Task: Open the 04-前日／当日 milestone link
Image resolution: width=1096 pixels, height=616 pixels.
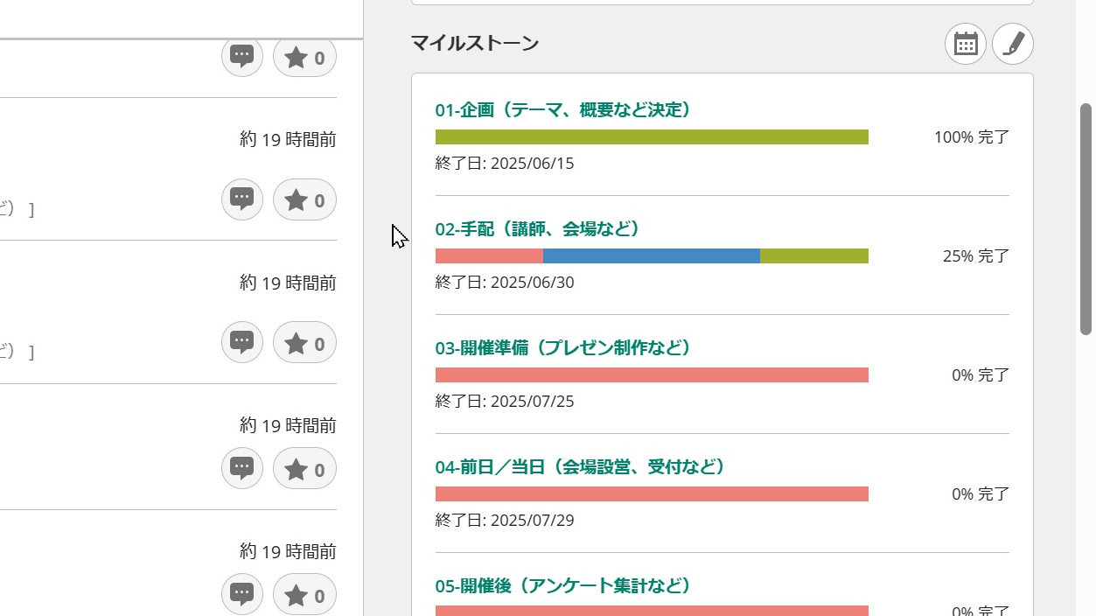Action: 581,467
